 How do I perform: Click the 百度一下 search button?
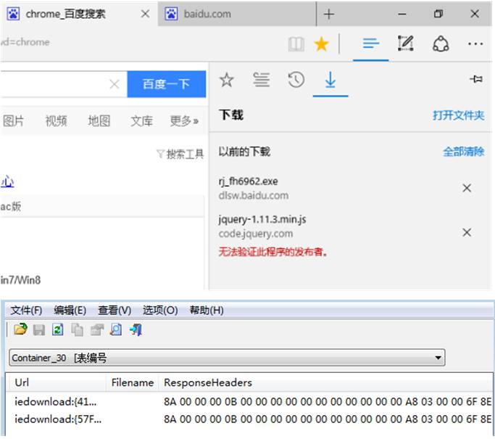(x=167, y=84)
